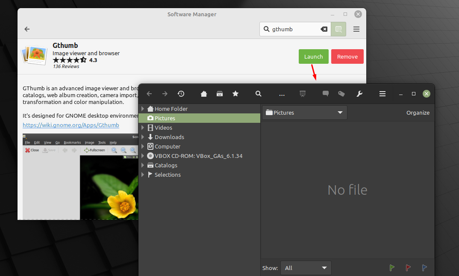
Task: Open bookmarks star in gThumb
Action: click(235, 94)
